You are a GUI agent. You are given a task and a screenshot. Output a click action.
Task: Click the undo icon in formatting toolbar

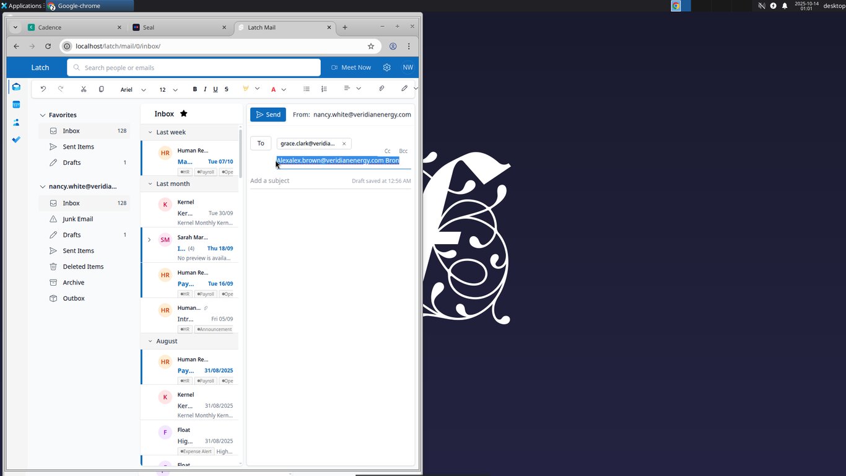tap(43, 89)
